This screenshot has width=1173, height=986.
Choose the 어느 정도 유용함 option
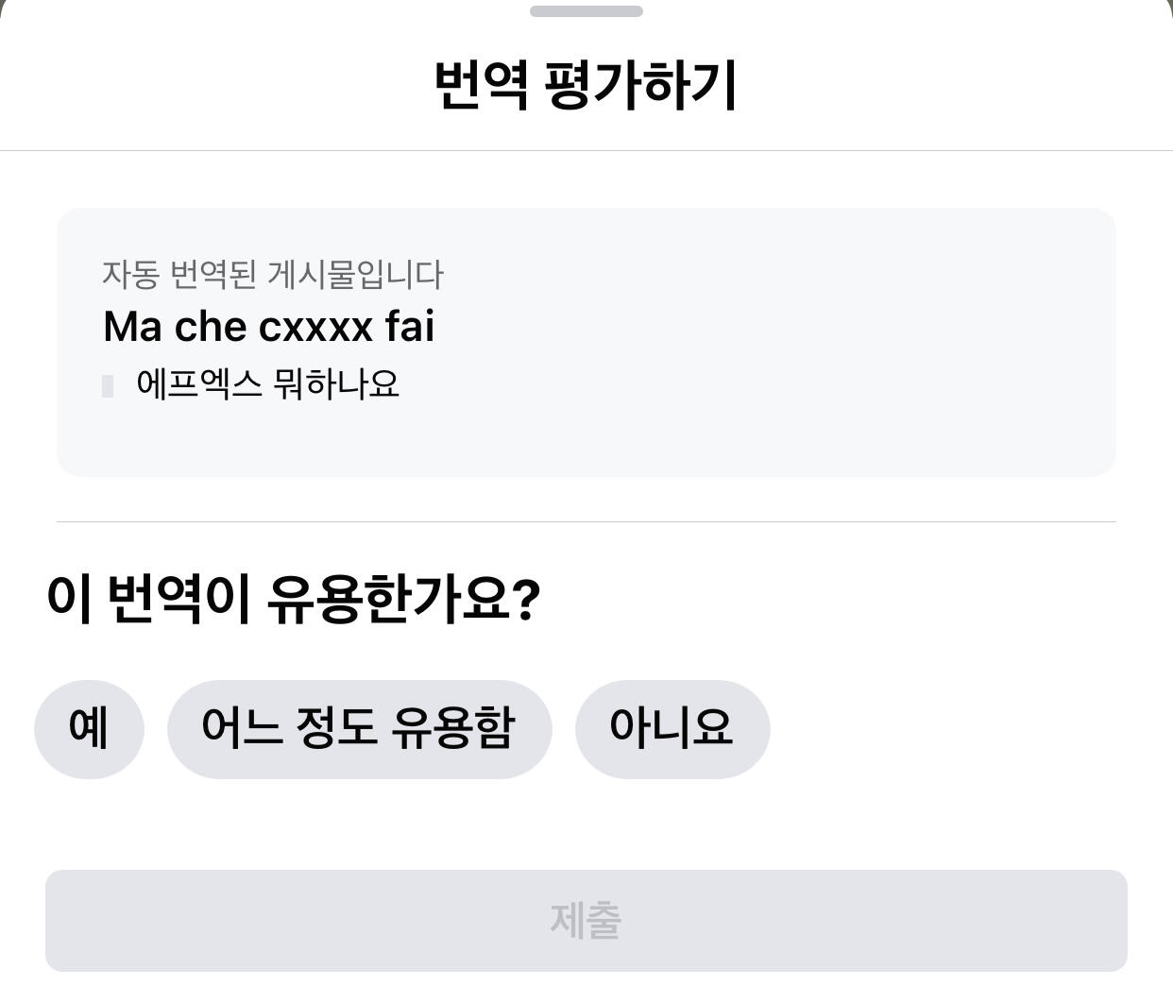(359, 728)
